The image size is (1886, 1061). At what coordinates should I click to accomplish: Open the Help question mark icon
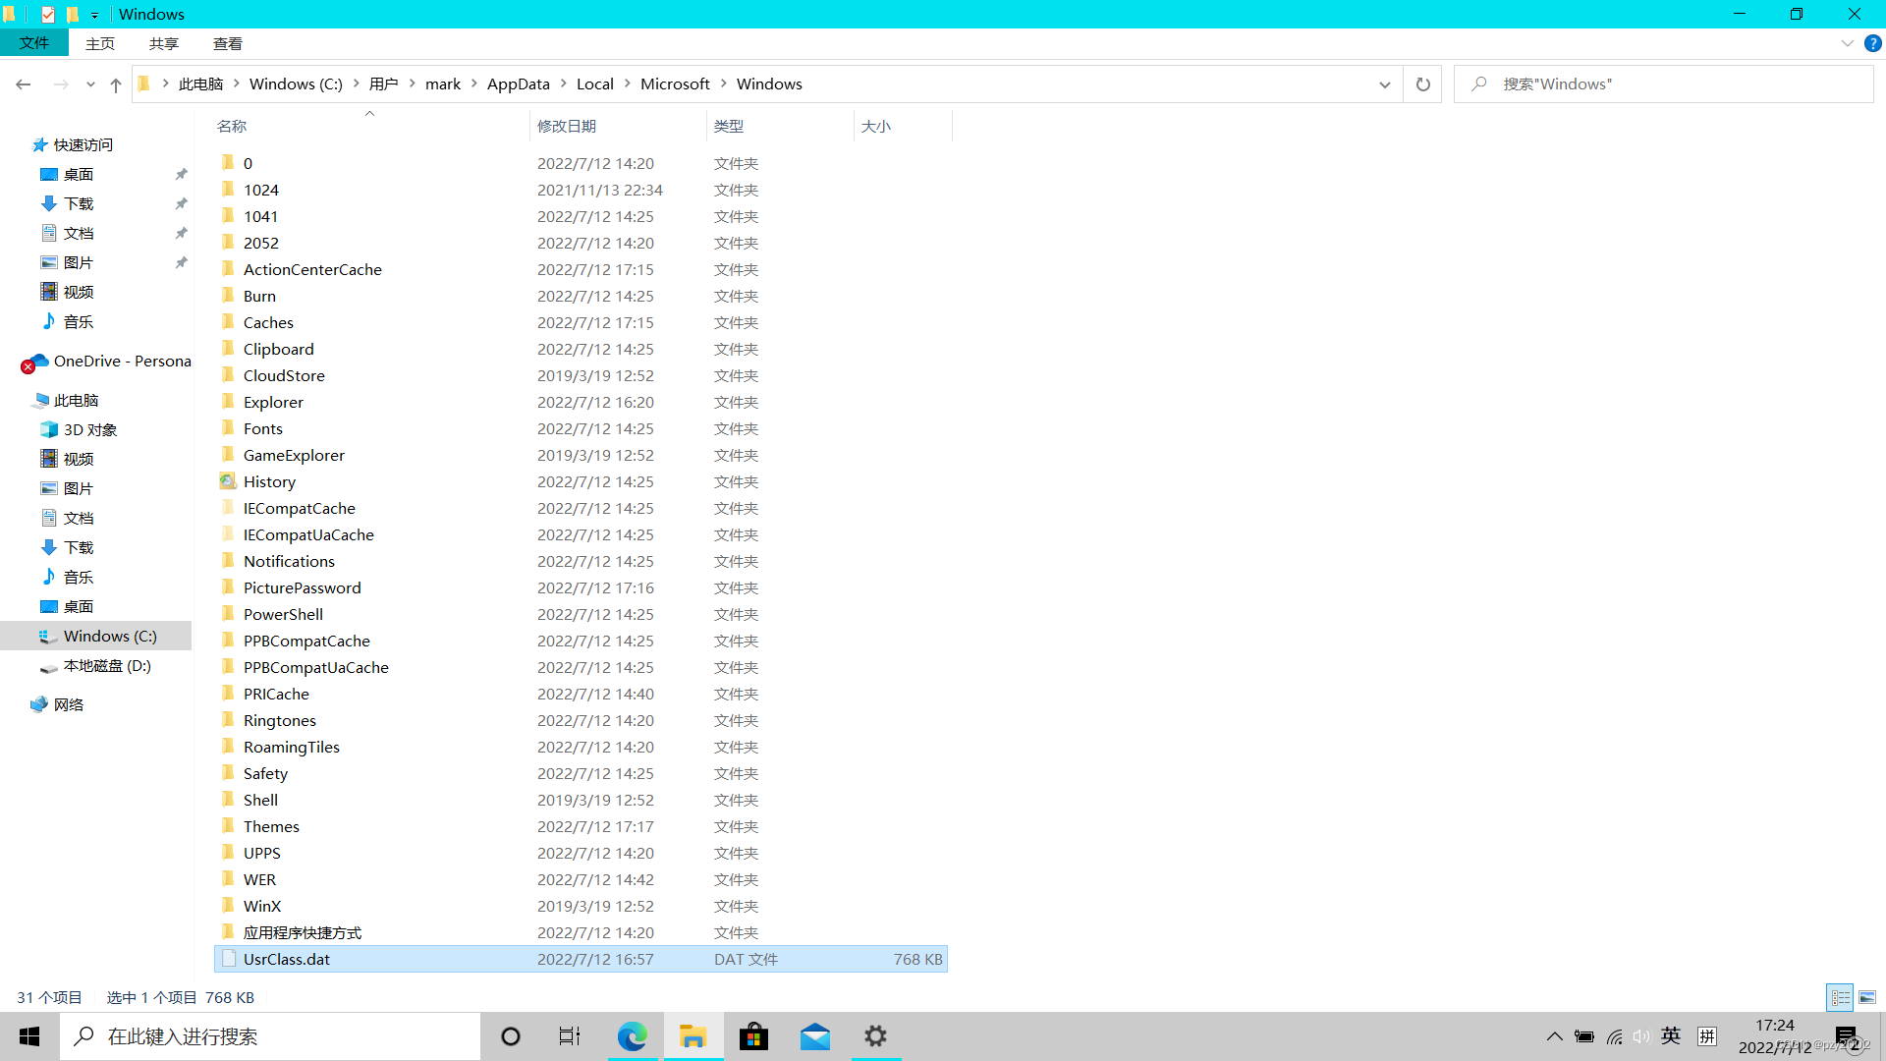(1872, 43)
